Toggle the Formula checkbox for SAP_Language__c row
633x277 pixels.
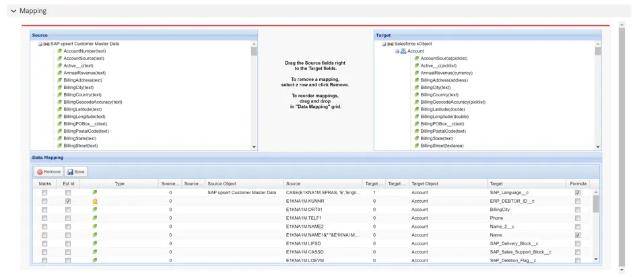pyautogui.click(x=578, y=193)
